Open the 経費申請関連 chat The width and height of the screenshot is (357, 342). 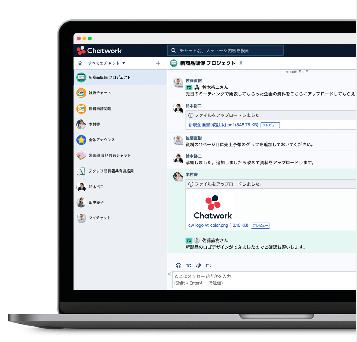pos(120,109)
